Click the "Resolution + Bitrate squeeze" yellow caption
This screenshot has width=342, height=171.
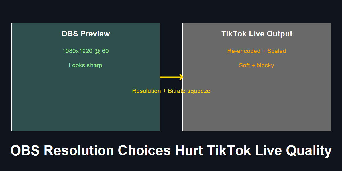(x=171, y=91)
